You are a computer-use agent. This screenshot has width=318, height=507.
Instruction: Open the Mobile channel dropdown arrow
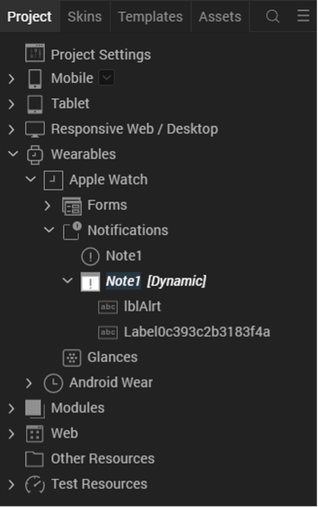(107, 78)
